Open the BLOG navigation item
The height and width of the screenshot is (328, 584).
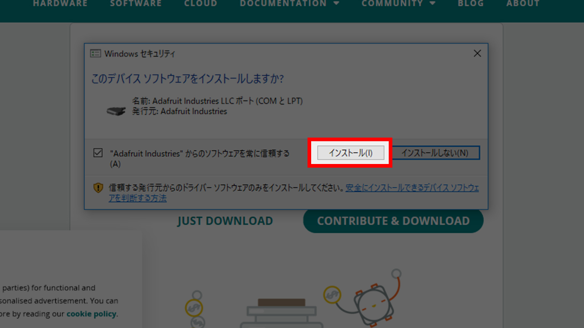point(471,4)
